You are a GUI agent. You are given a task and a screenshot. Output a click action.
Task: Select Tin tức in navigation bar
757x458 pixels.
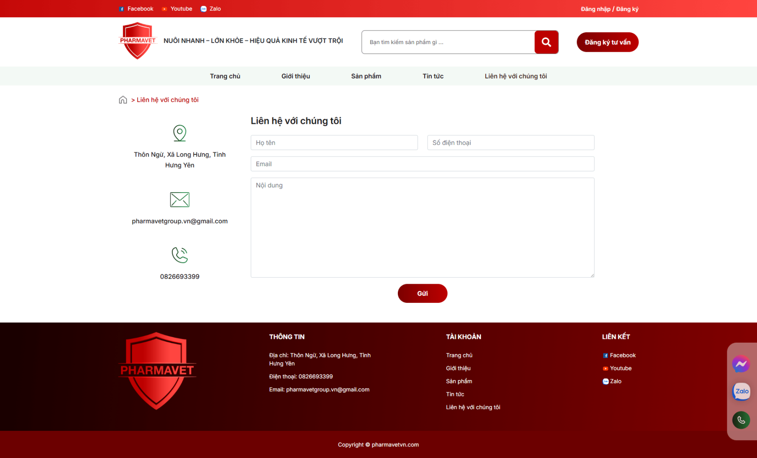433,76
